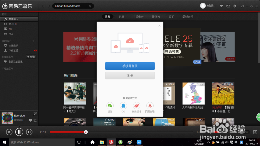Show hidden tray icons chevron

209,142
